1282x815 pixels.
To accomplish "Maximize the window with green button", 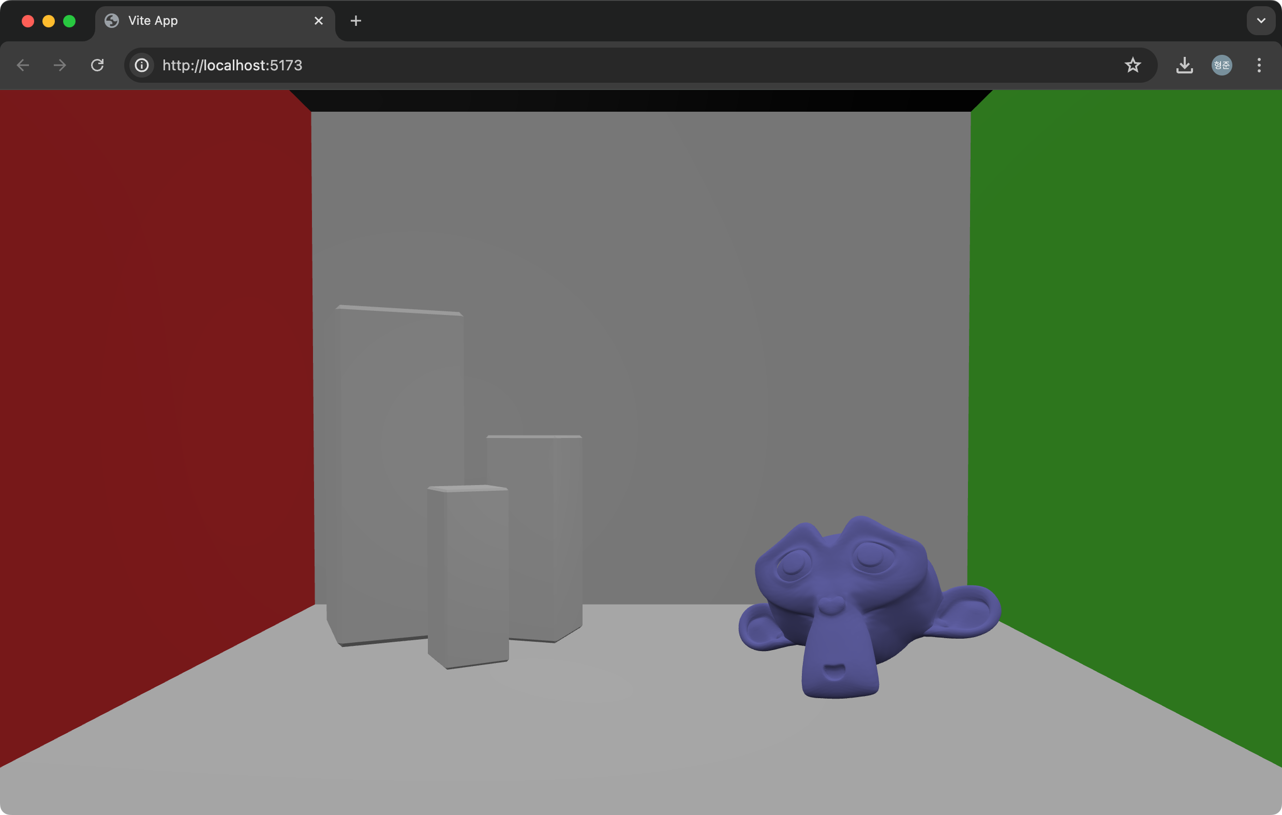I will click(x=69, y=21).
